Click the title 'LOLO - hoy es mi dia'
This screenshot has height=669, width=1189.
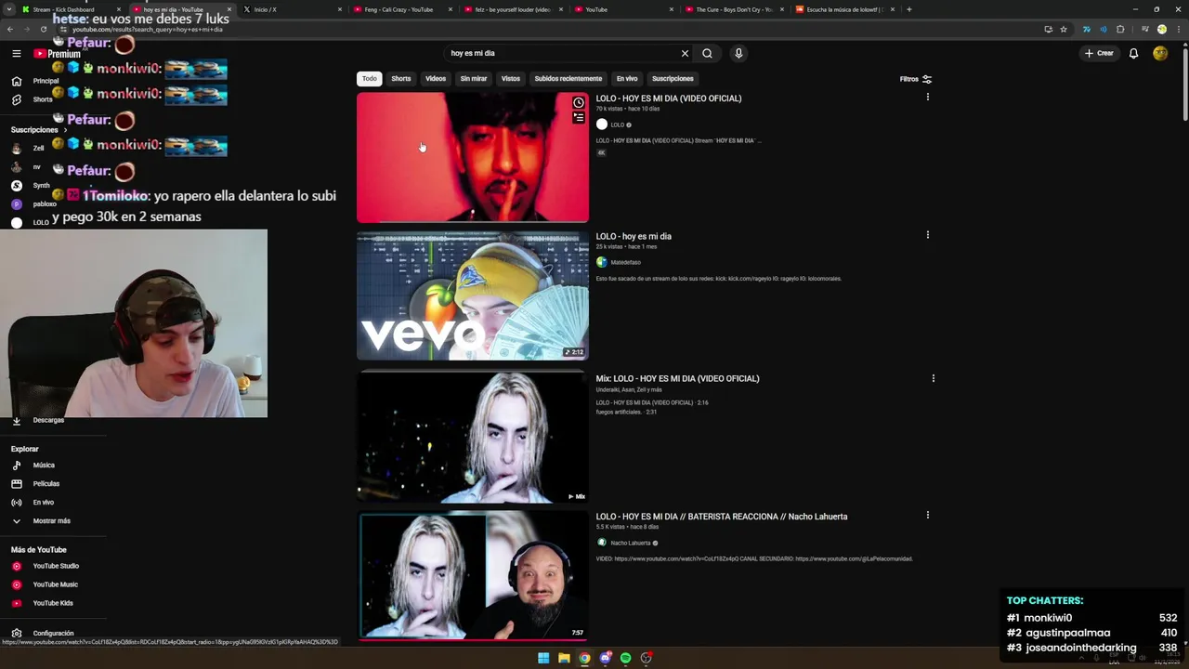634,236
